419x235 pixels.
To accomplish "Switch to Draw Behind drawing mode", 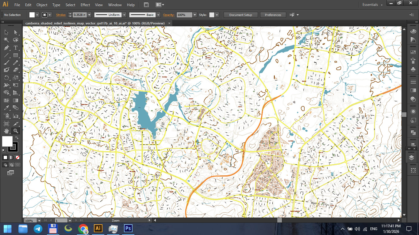I will tap(11, 164).
